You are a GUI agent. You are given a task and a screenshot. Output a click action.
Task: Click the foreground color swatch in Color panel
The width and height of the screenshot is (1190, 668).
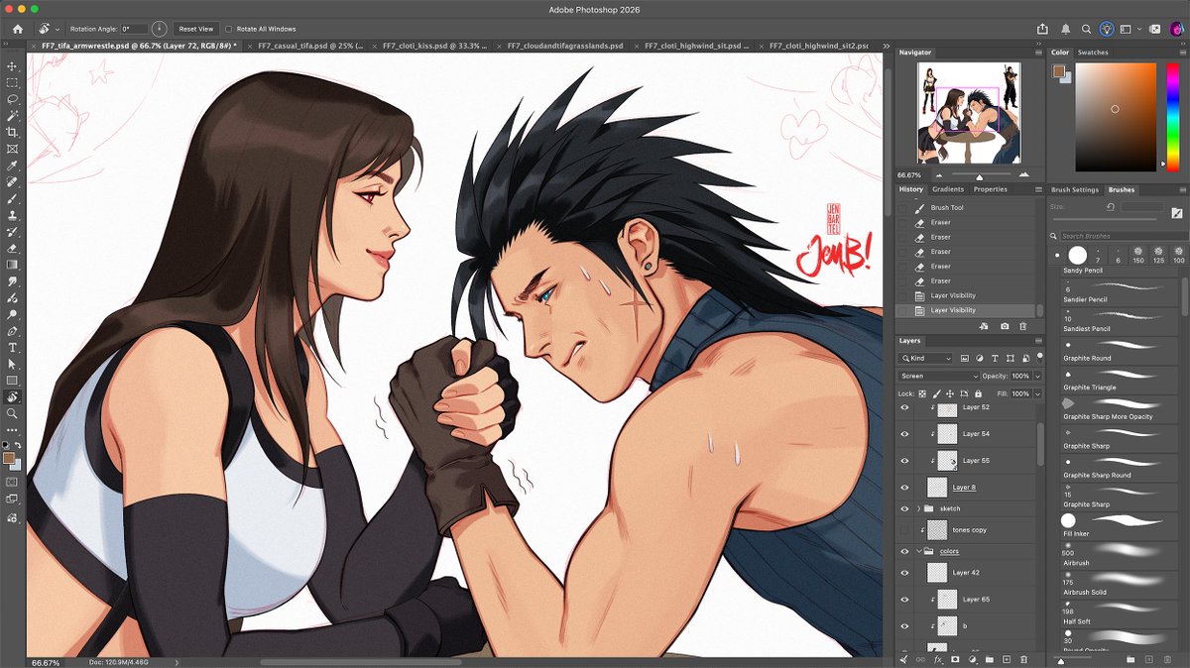coord(1058,70)
